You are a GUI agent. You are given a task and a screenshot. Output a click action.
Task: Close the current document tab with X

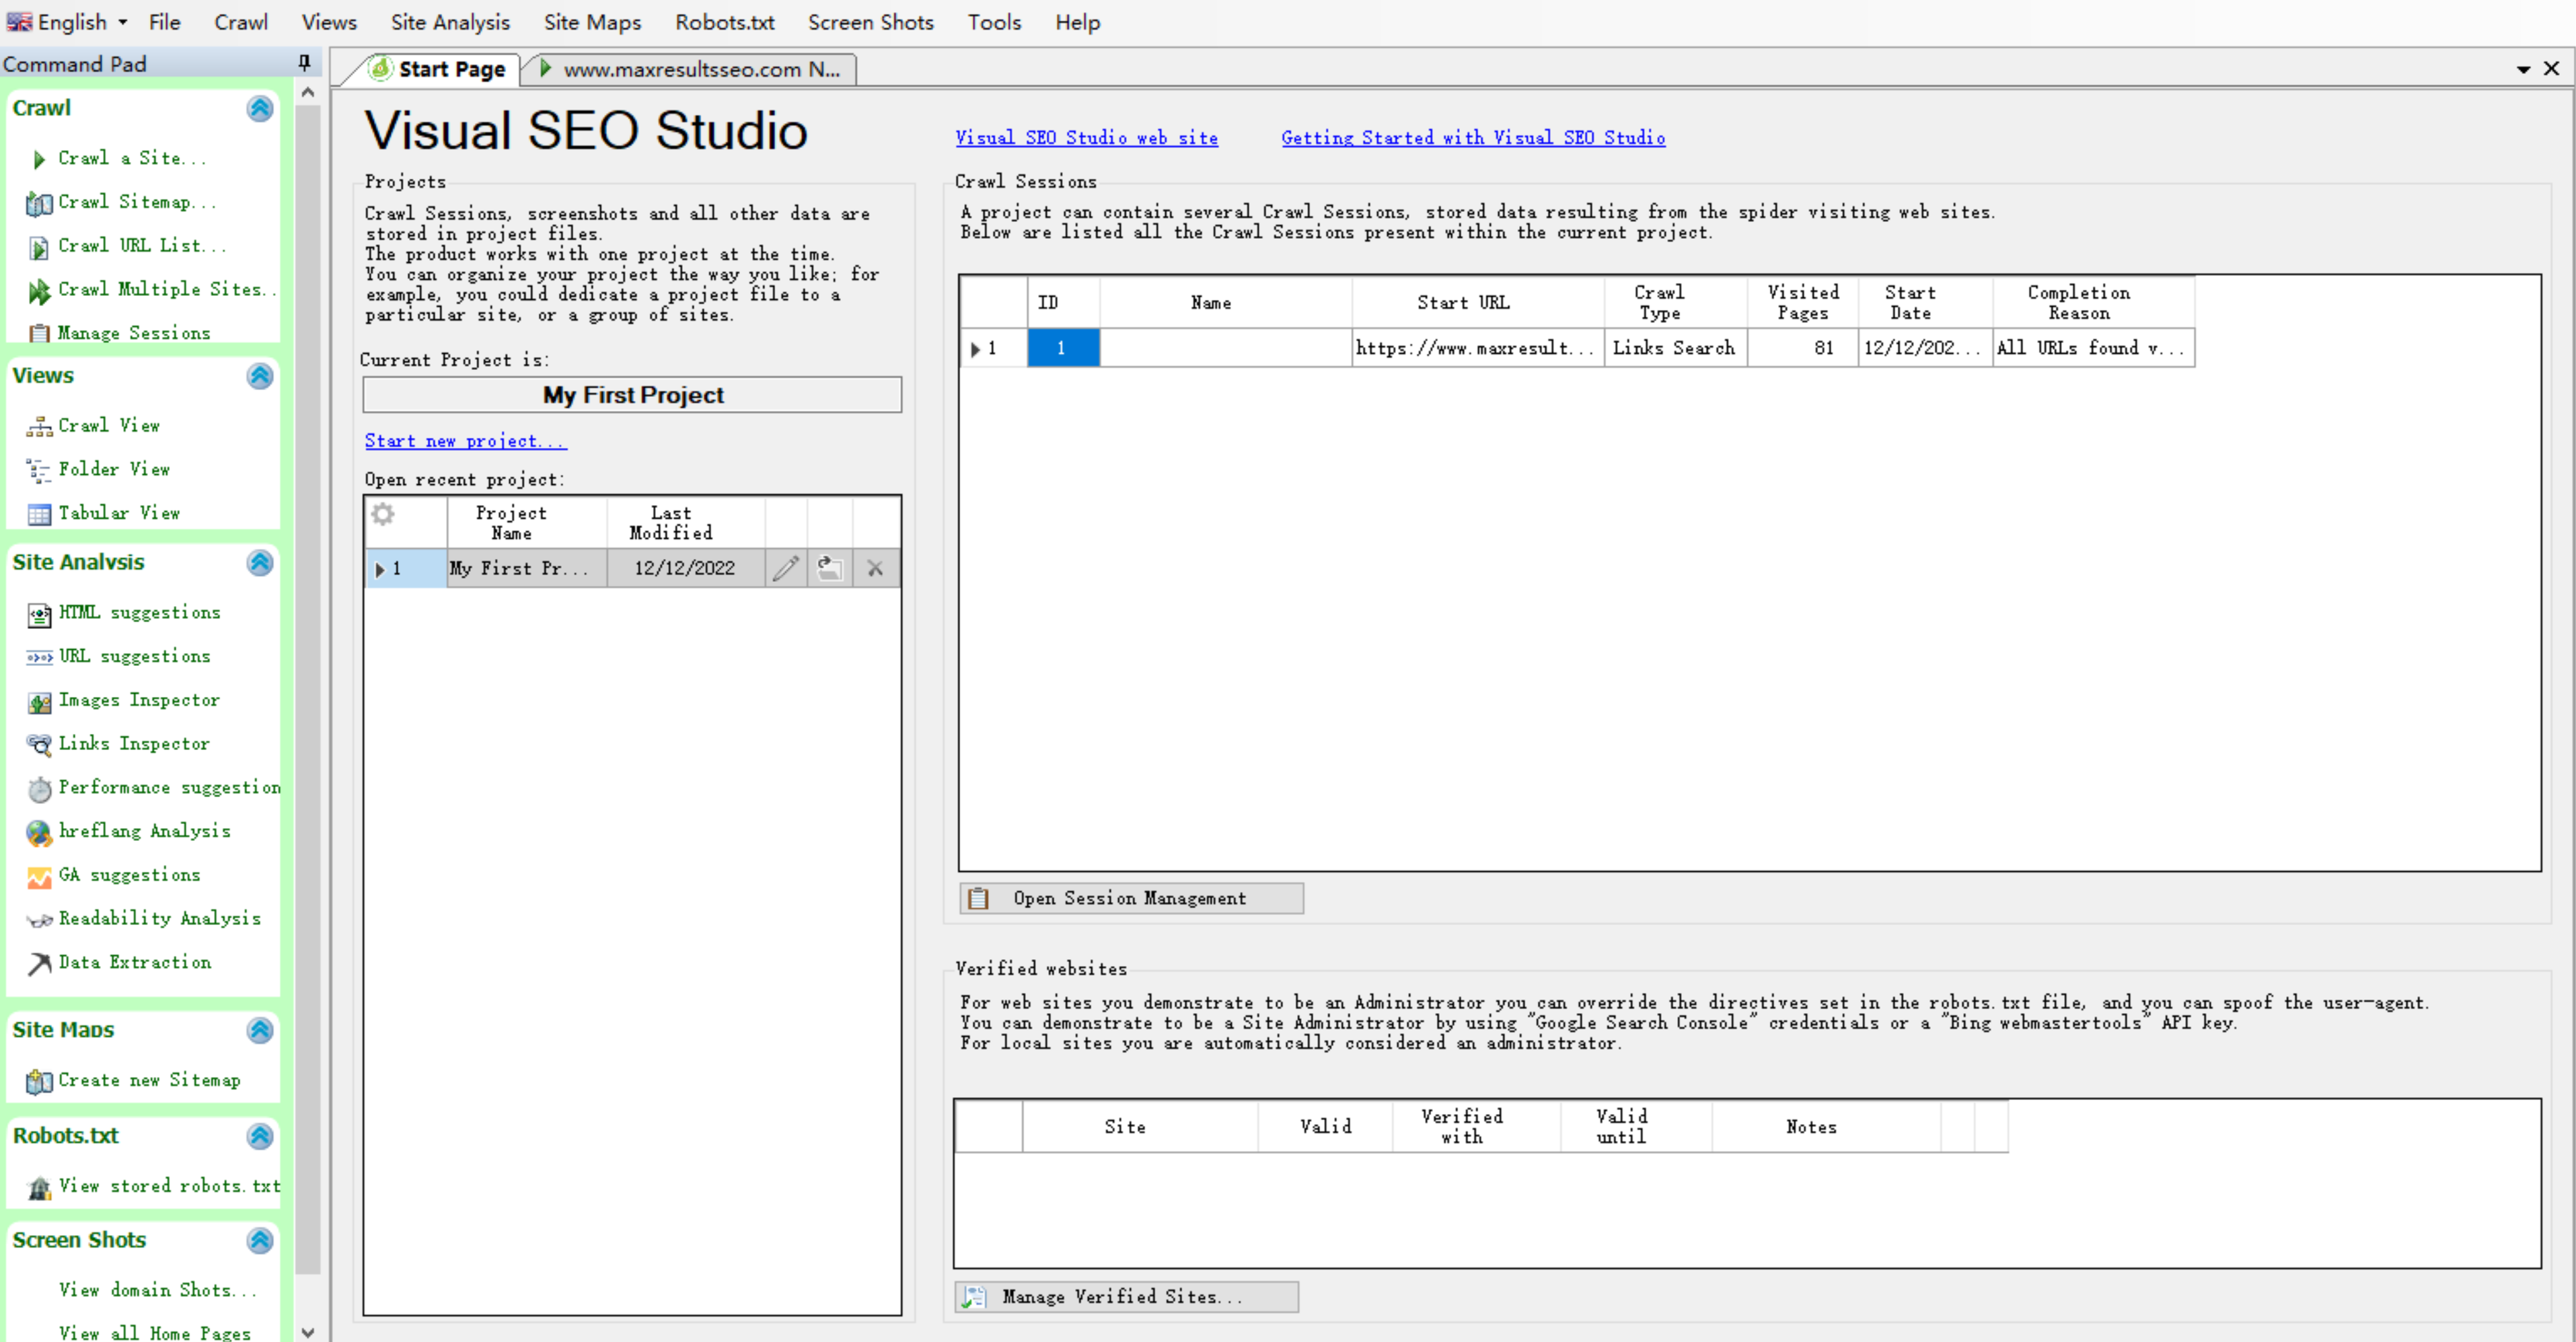[x=2552, y=68]
